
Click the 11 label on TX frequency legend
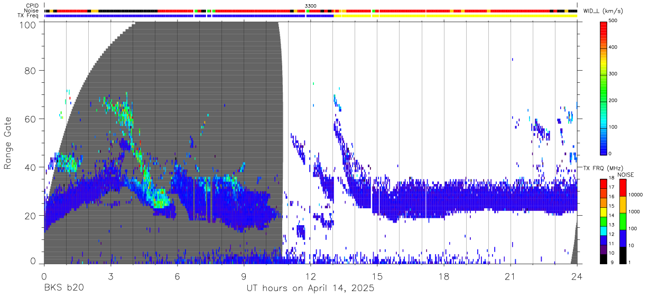613,244
